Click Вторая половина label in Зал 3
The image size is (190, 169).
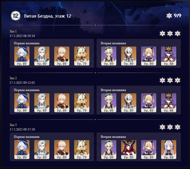tap(113, 137)
